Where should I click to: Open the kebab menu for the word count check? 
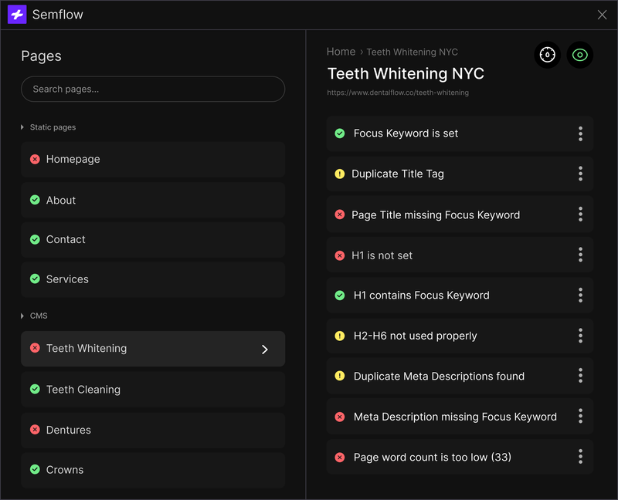click(580, 457)
